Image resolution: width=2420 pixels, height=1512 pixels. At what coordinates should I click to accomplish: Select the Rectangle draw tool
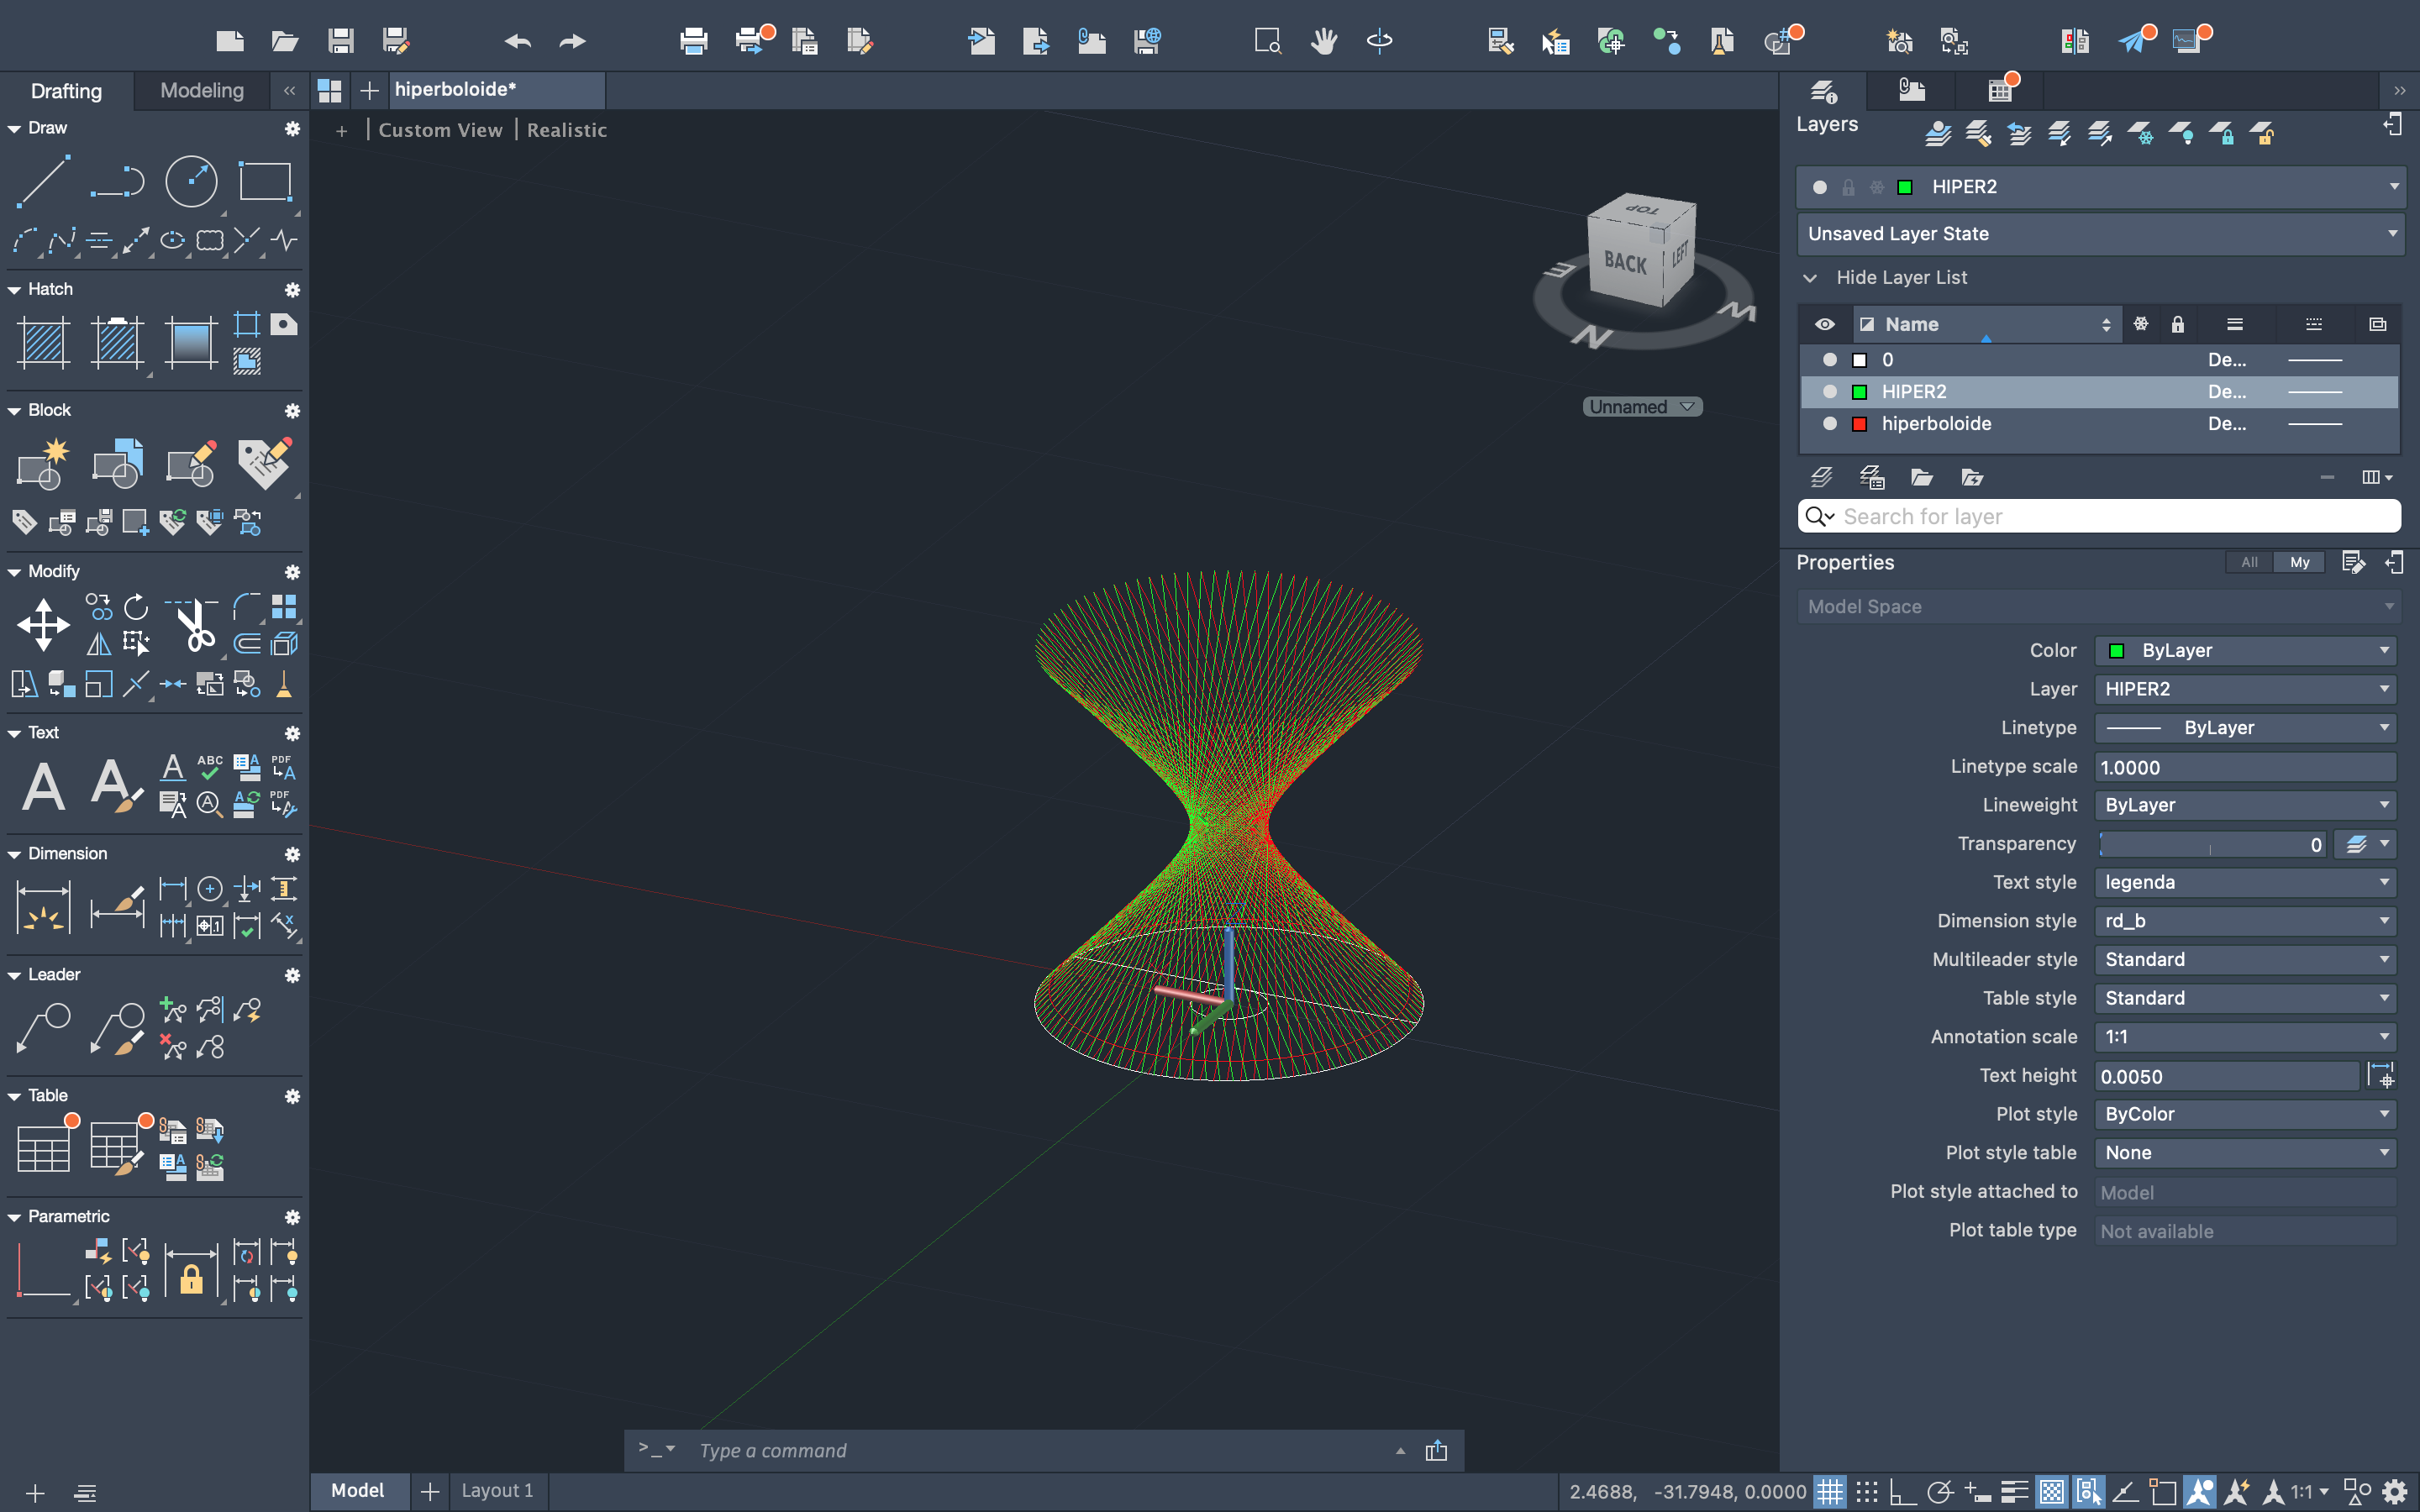click(x=265, y=181)
